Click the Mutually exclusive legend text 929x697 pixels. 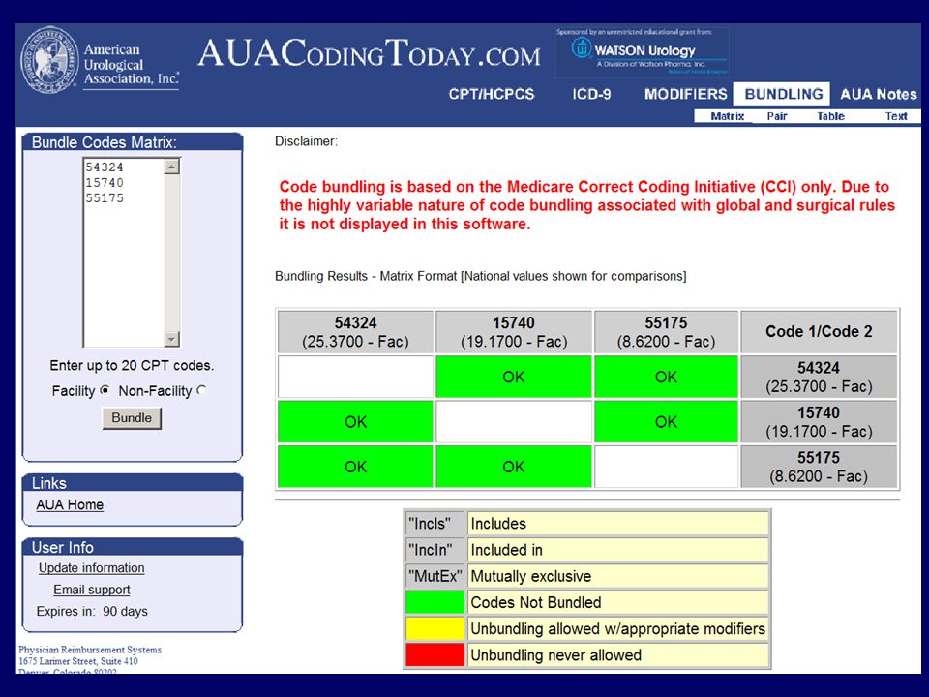point(531,576)
